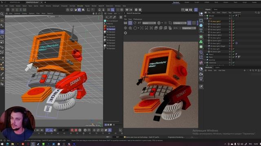Open RenderView settings gear icon
This screenshot has width=261, height=146.
click(126, 33)
